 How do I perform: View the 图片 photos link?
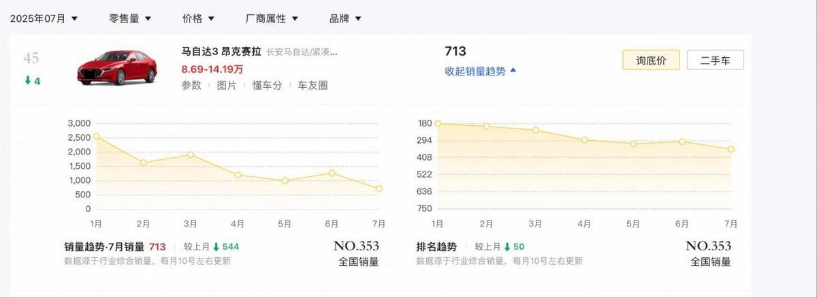[227, 85]
